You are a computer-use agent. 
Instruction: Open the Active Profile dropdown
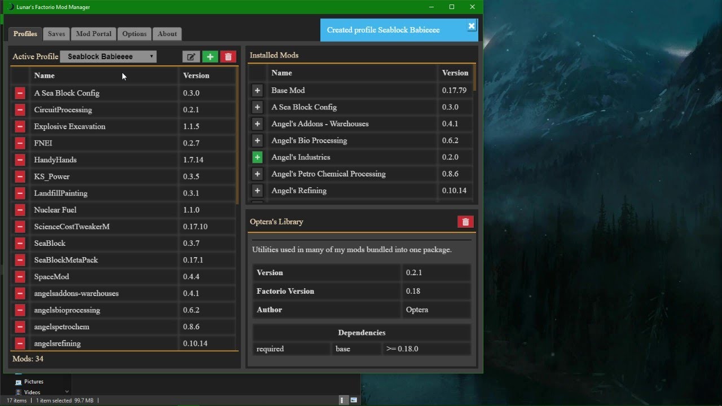click(108, 56)
